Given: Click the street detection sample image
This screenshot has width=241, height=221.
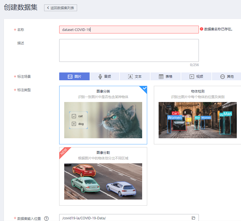Looking at the screenshot, I should [198, 120].
